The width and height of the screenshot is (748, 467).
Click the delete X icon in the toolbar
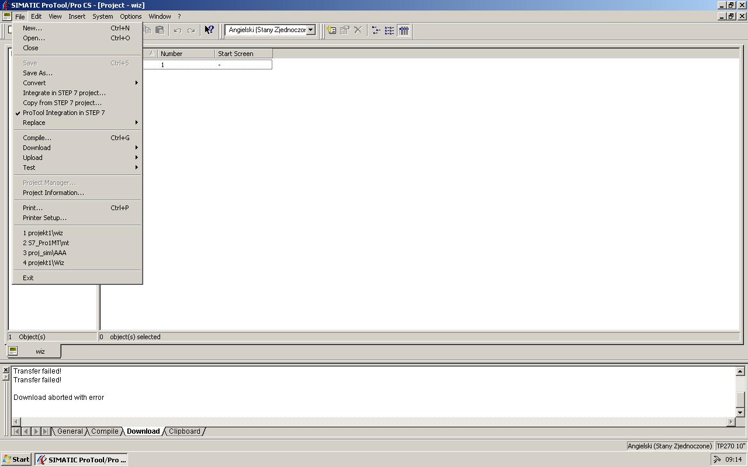pos(358,30)
